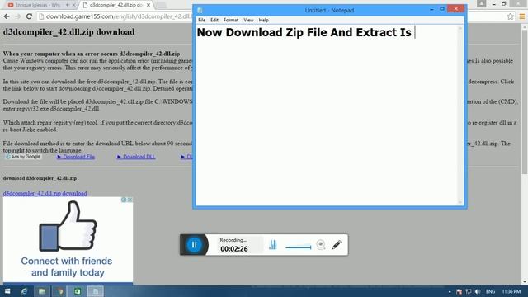Toggle the webcam icon in recorder toolbar

(321, 244)
